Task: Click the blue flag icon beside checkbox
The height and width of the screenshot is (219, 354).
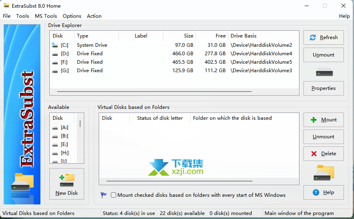Action: click(104, 195)
